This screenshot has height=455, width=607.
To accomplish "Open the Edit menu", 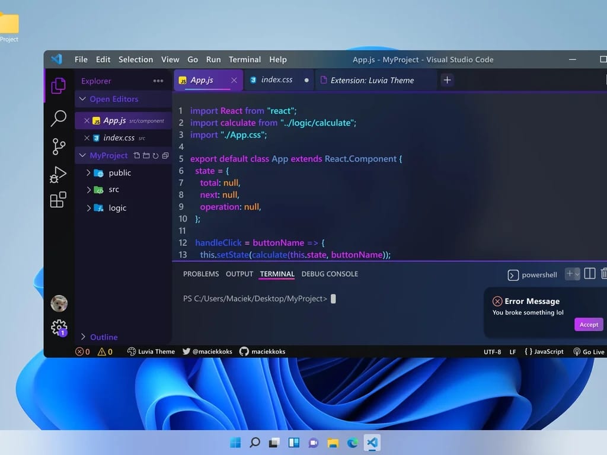I will (103, 60).
